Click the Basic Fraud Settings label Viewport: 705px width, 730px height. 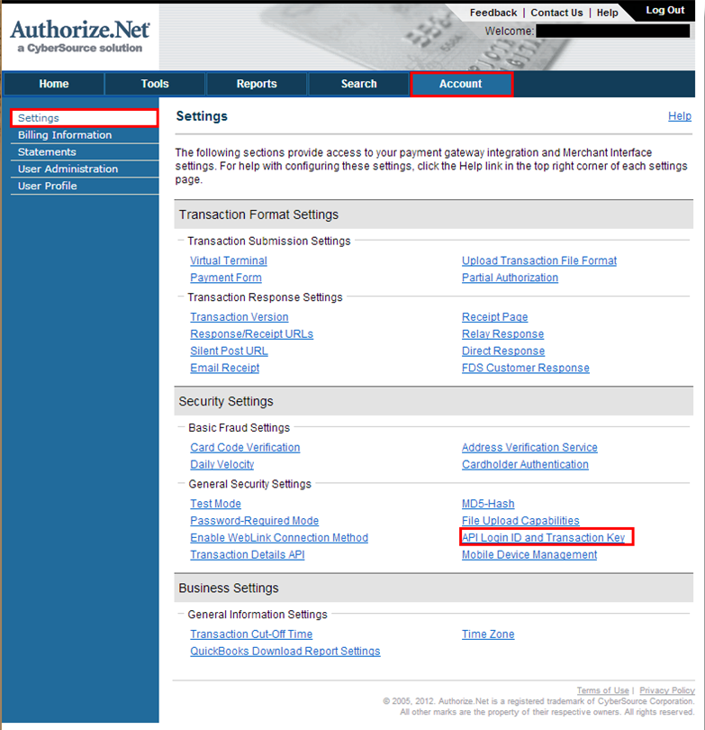point(239,428)
